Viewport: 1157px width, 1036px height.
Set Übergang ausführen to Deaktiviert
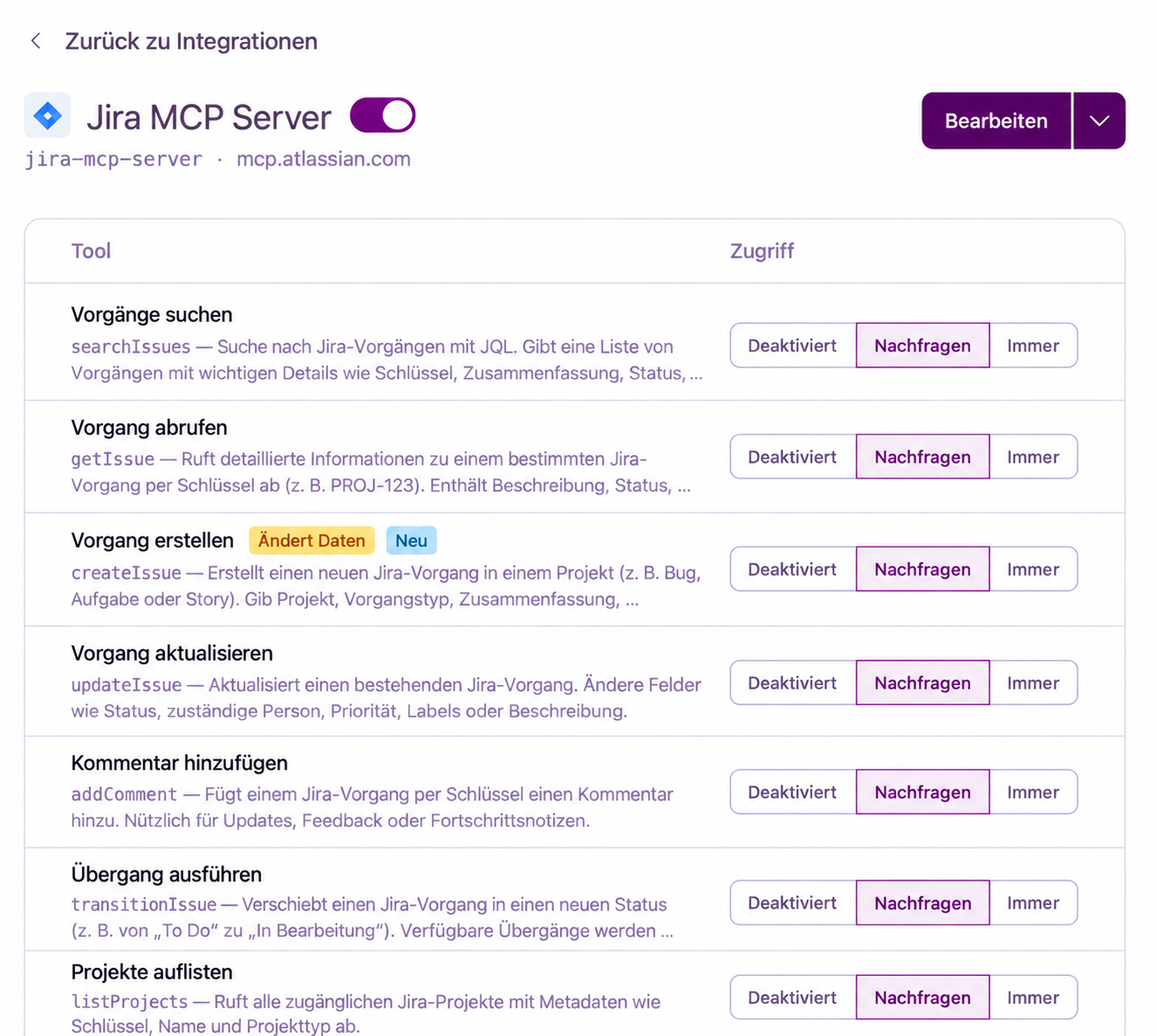tap(792, 902)
